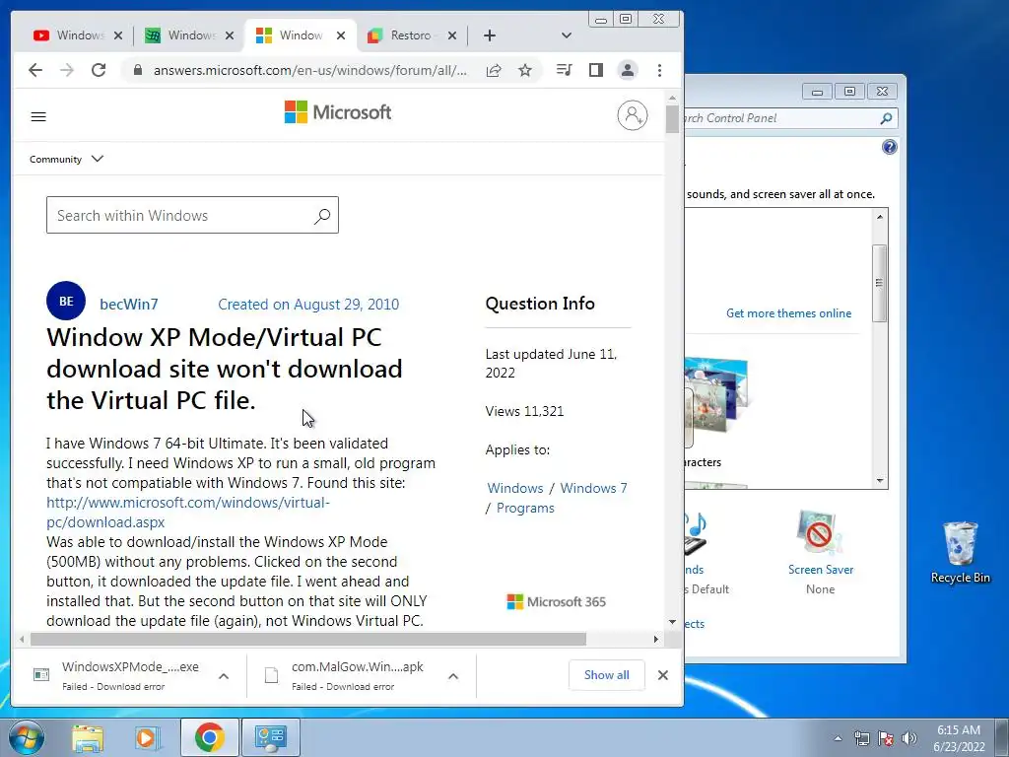Open the tab search dropdown chevron

pos(567,35)
